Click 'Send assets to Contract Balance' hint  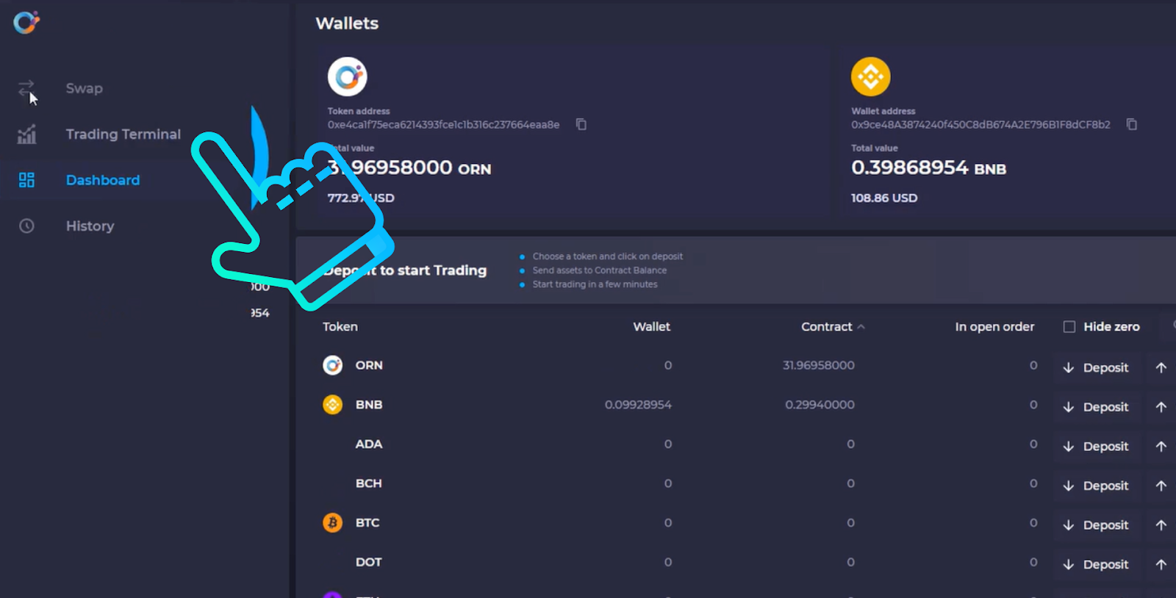point(600,270)
